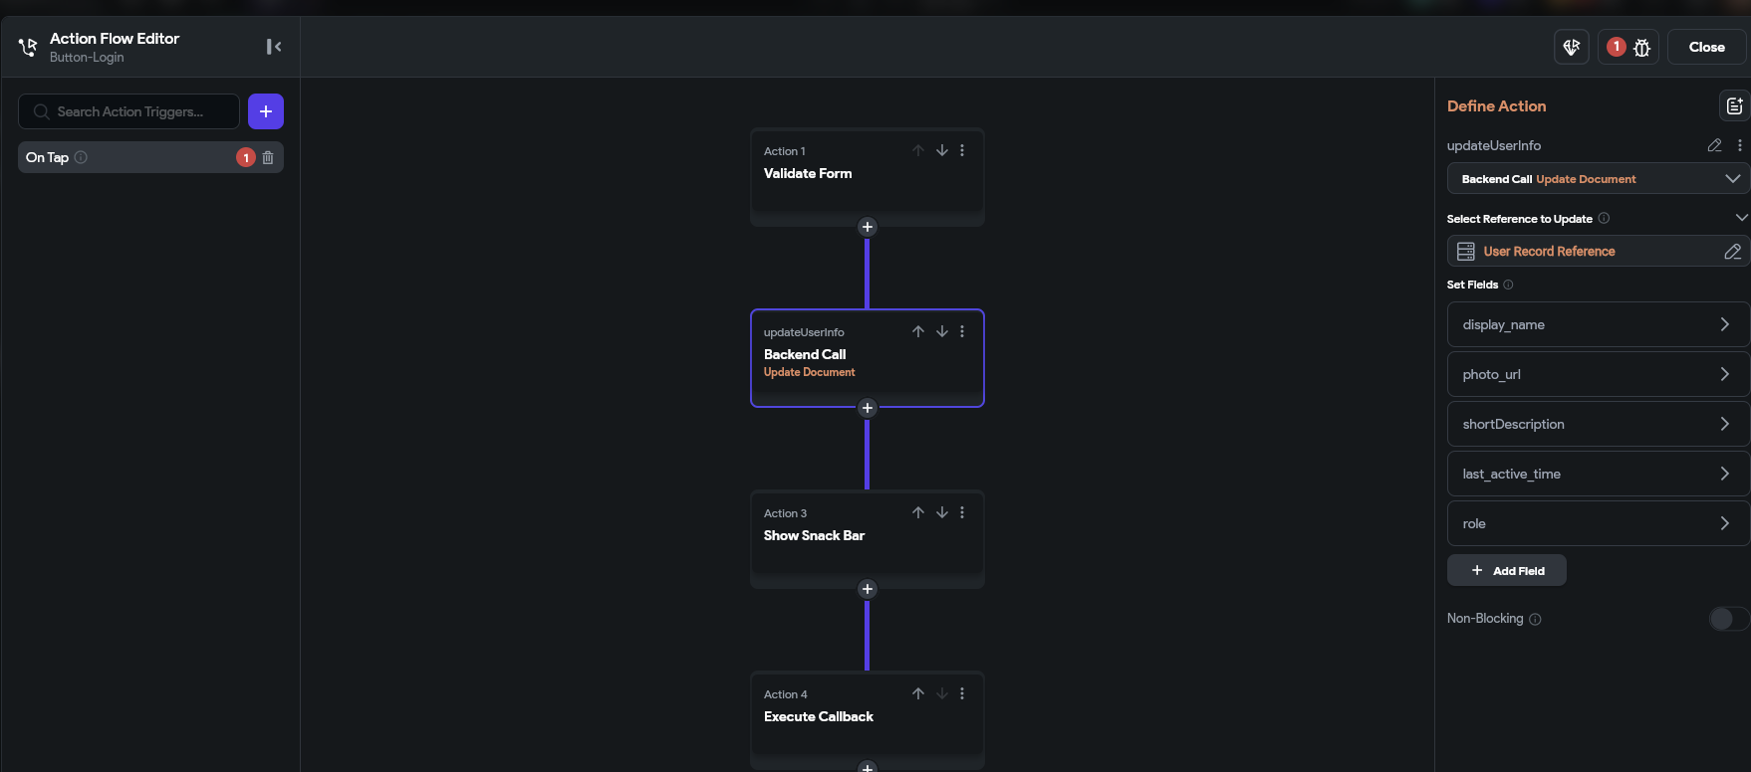Expand the last_active_time field
Viewport: 1751px width, 772px height.
coord(1598,474)
